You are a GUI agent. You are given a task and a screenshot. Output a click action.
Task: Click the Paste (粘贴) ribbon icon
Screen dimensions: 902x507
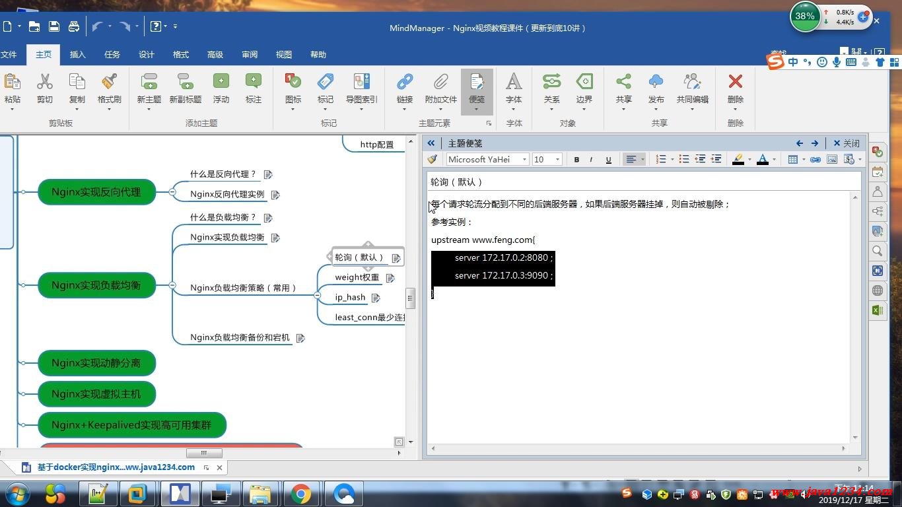[12, 82]
